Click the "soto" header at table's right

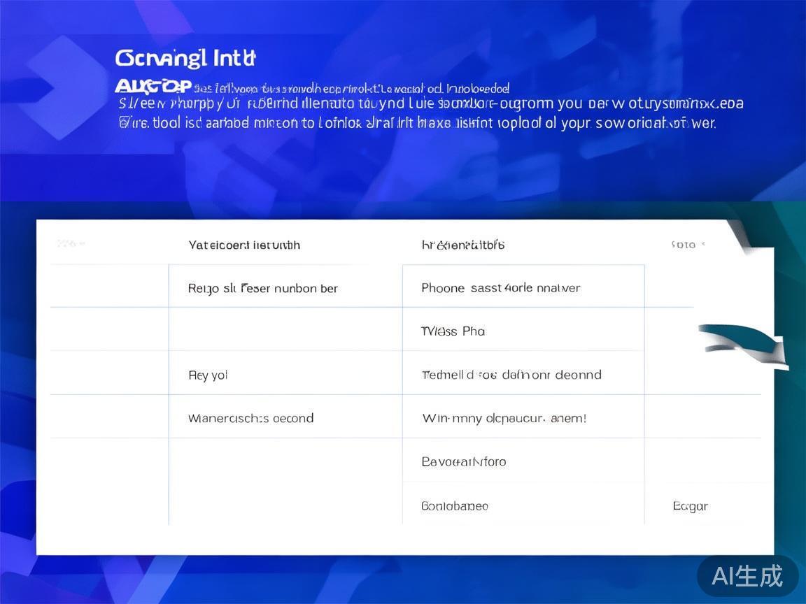point(687,245)
